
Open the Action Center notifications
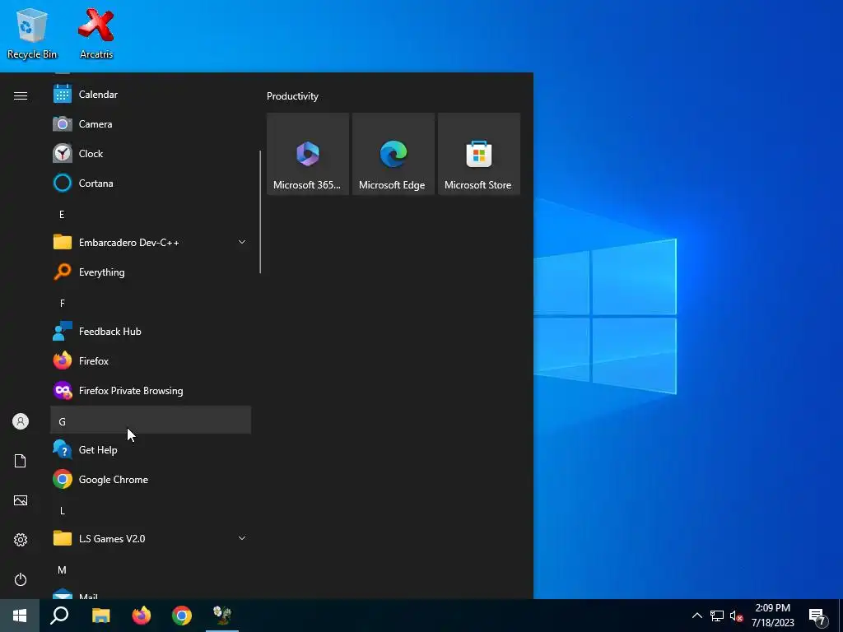point(817,616)
